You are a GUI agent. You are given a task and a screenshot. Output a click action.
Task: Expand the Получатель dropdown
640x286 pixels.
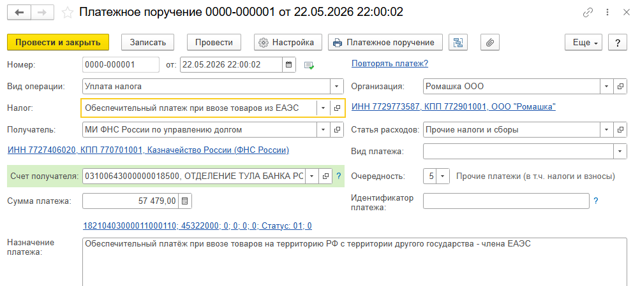click(x=324, y=130)
